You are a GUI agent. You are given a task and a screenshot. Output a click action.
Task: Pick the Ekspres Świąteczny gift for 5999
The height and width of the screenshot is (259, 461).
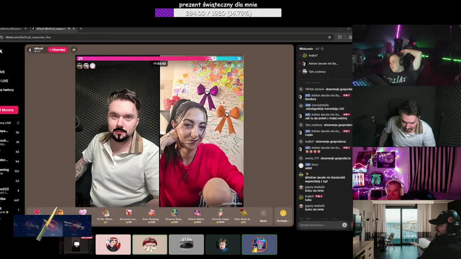pyautogui.click(x=174, y=216)
